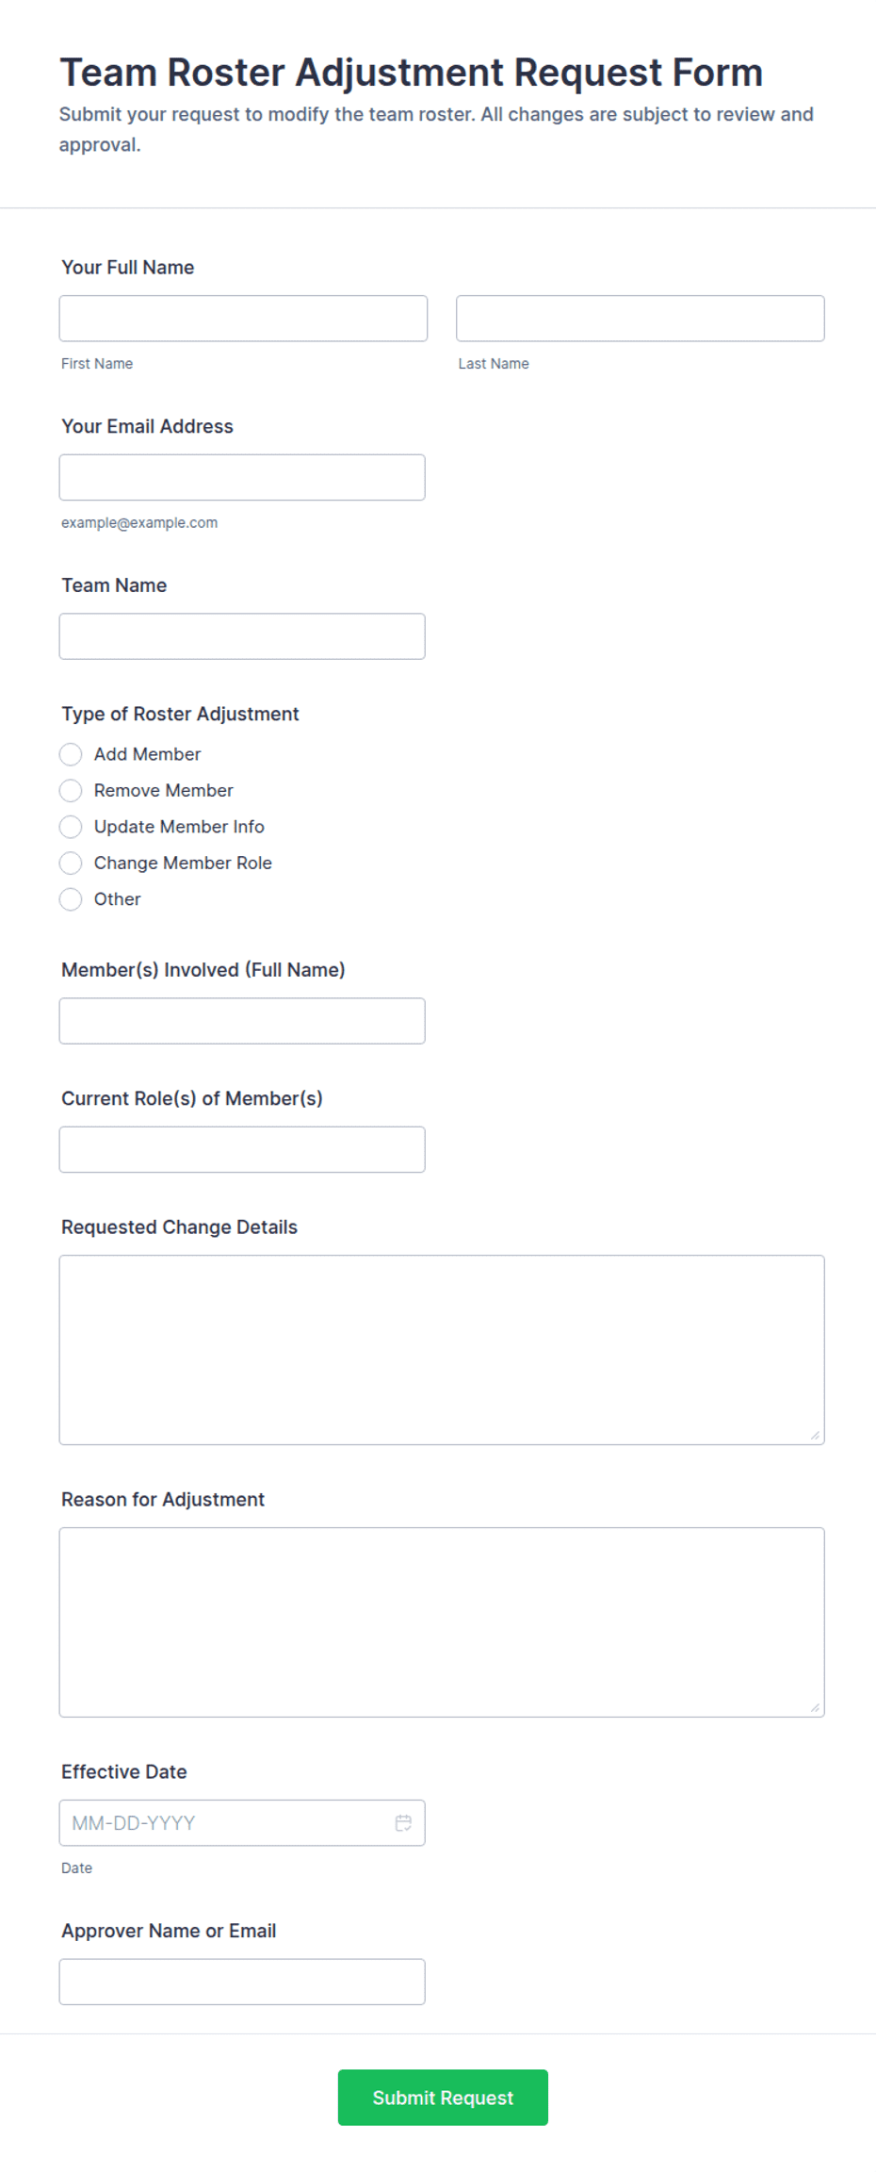Select Update Member Info radio button

click(x=71, y=827)
